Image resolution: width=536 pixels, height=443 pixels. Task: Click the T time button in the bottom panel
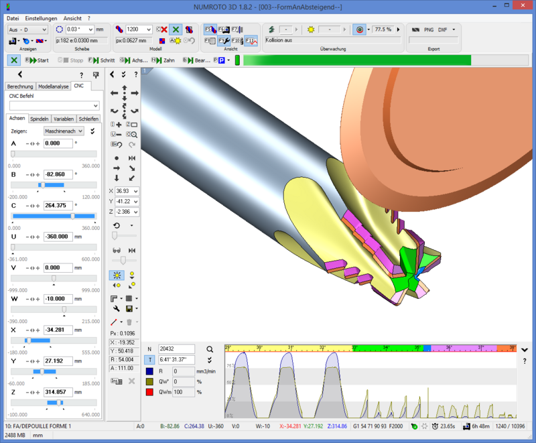(x=149, y=360)
